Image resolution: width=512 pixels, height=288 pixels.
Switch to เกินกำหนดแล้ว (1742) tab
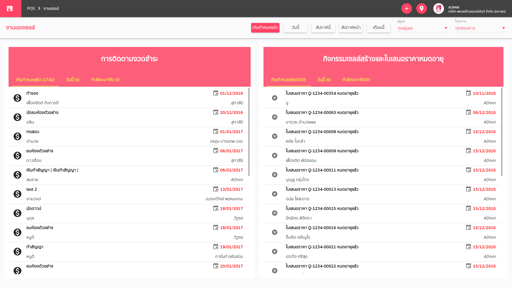(35, 80)
